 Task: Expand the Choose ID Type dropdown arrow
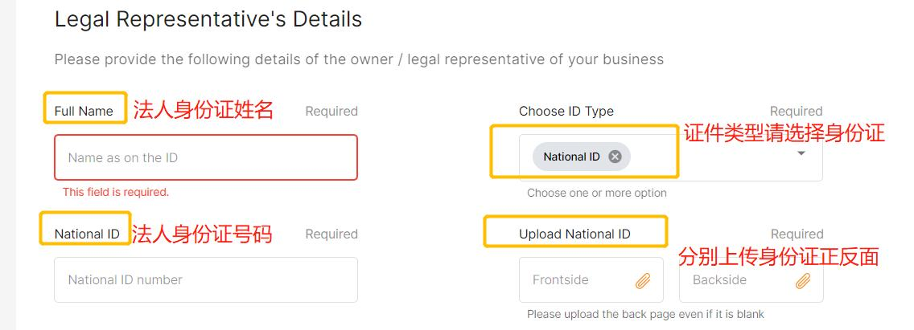pyautogui.click(x=801, y=153)
